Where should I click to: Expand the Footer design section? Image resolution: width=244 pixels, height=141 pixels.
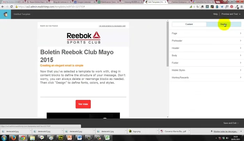pos(206,63)
